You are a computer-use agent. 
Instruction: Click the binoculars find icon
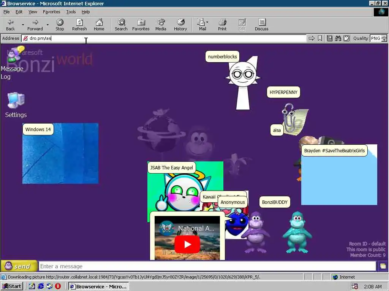[338, 38]
